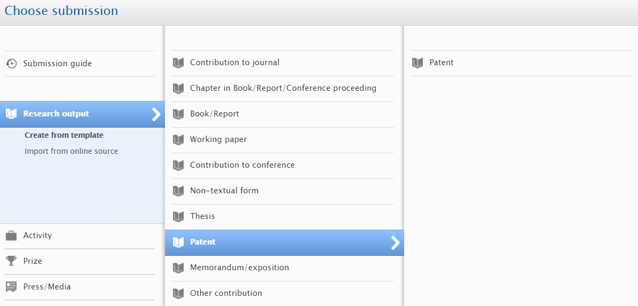Click the book icon next to Book/Report
The height and width of the screenshot is (306, 638).
tap(178, 114)
